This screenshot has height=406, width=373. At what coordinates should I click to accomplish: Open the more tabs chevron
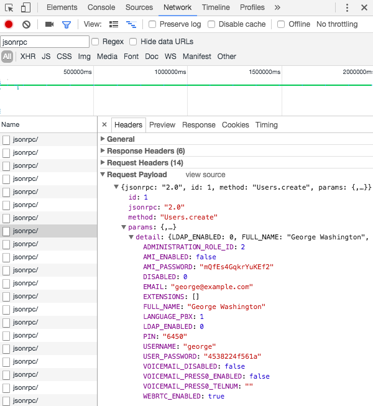tap(277, 7)
